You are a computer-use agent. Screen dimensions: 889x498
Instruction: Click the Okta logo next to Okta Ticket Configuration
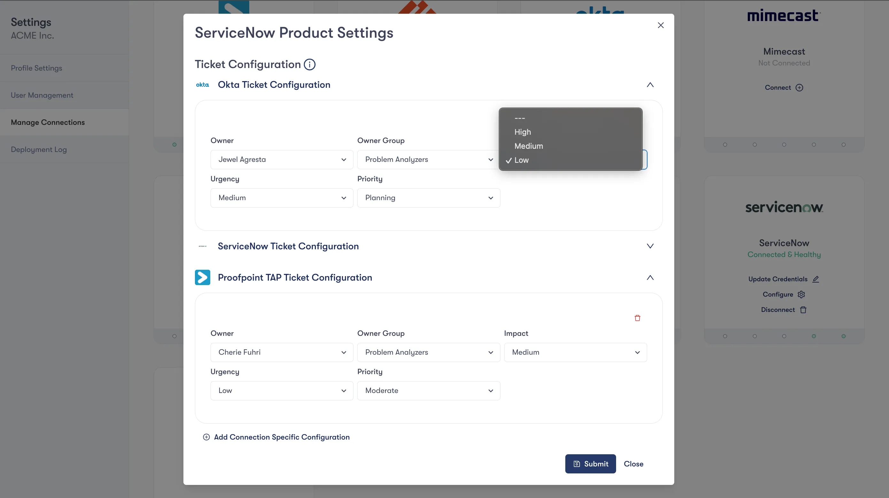click(202, 85)
